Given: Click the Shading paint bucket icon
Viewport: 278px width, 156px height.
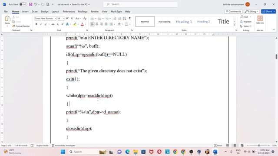Looking at the screenshot, I should pos(119,24).
